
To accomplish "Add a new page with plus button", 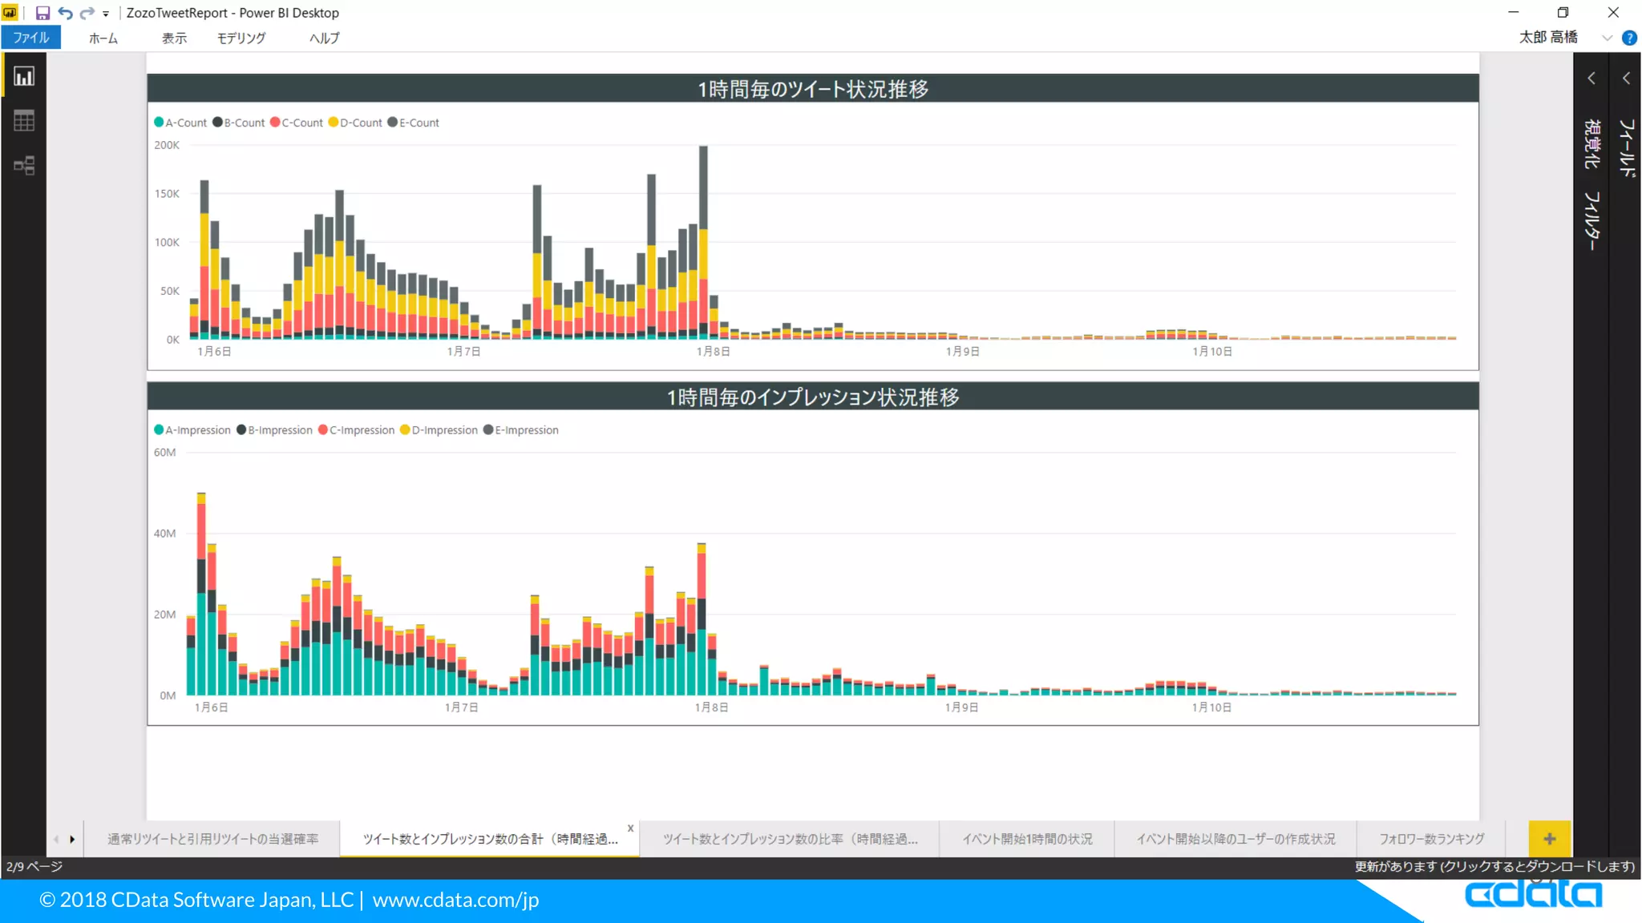I will [1549, 838].
